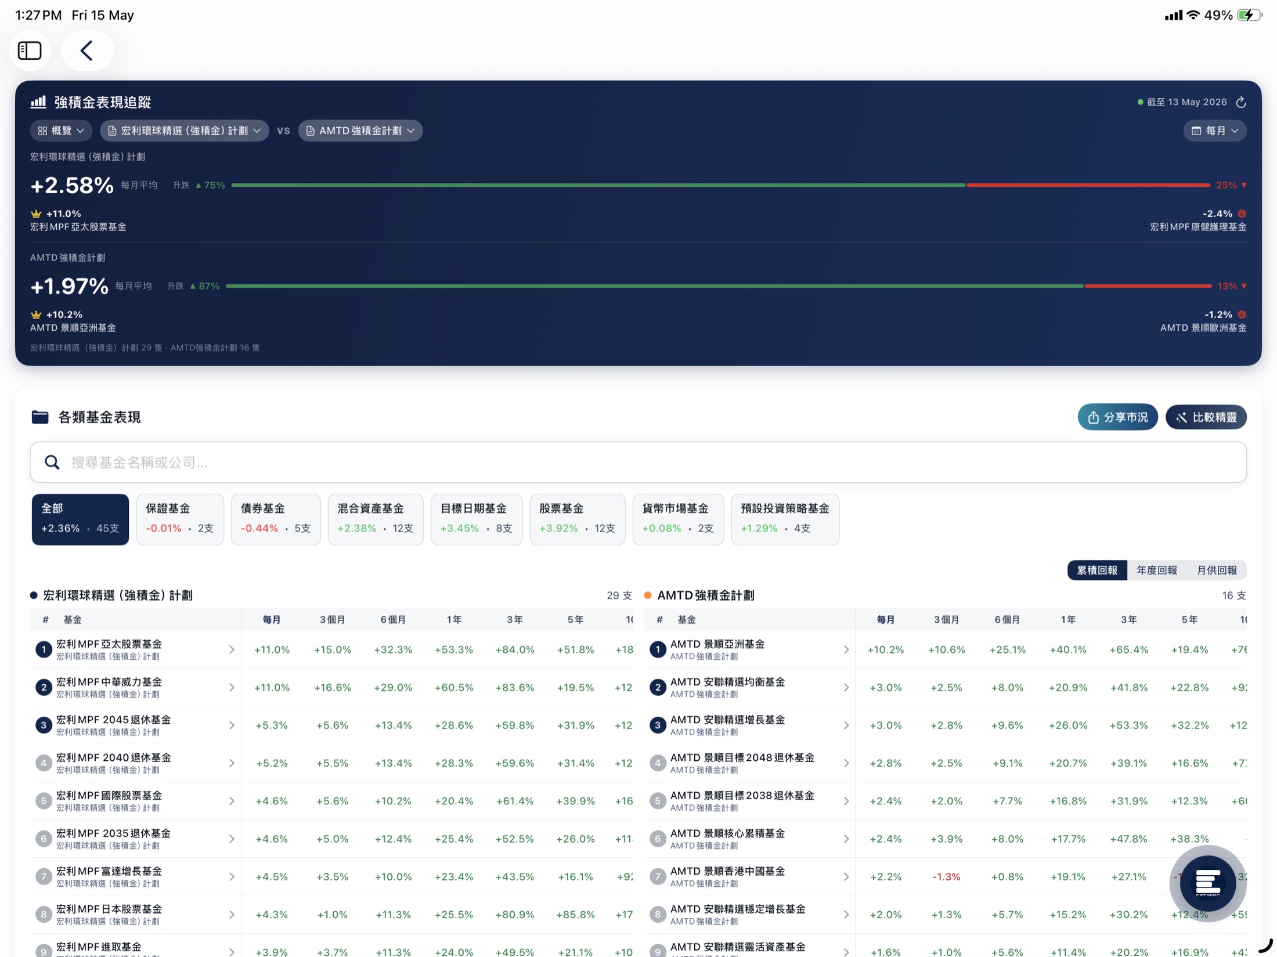This screenshot has height=957, width=1277.
Task: Go back using the back arrow
Action: click(87, 50)
